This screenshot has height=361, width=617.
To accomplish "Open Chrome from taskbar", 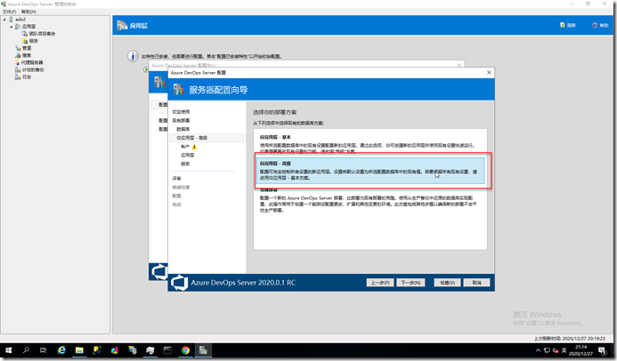I will pos(185,350).
